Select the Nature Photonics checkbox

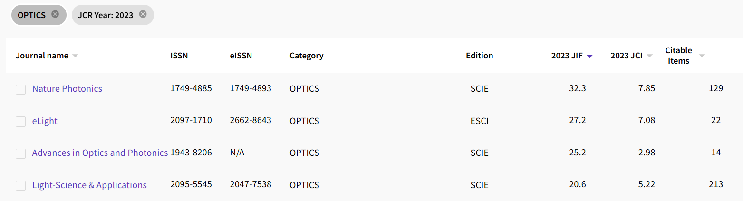click(20, 89)
